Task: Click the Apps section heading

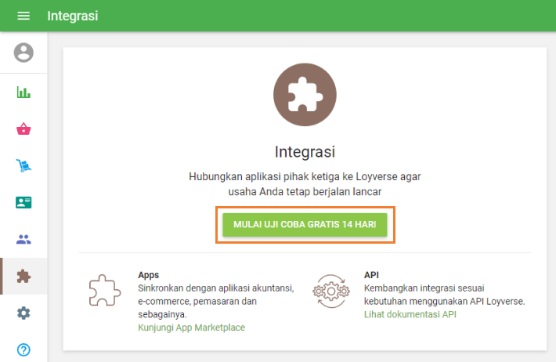Action: 149,275
